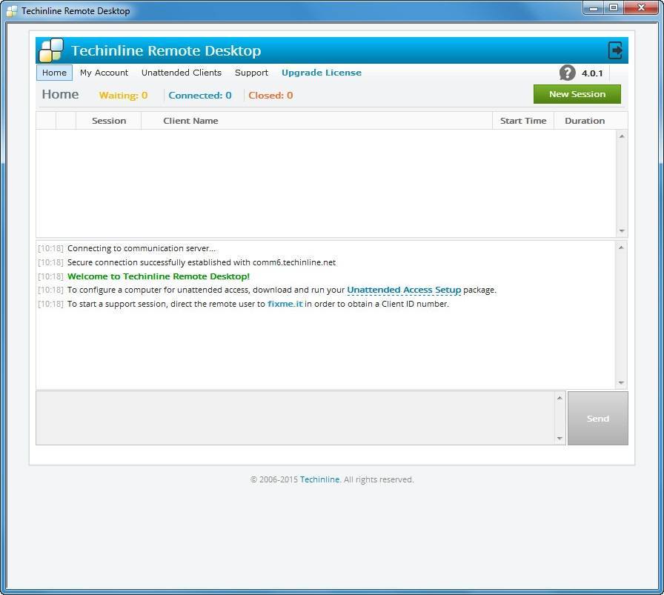Click the Techinline logo icon
Image resolution: width=664 pixels, height=595 pixels.
pyautogui.click(x=50, y=50)
